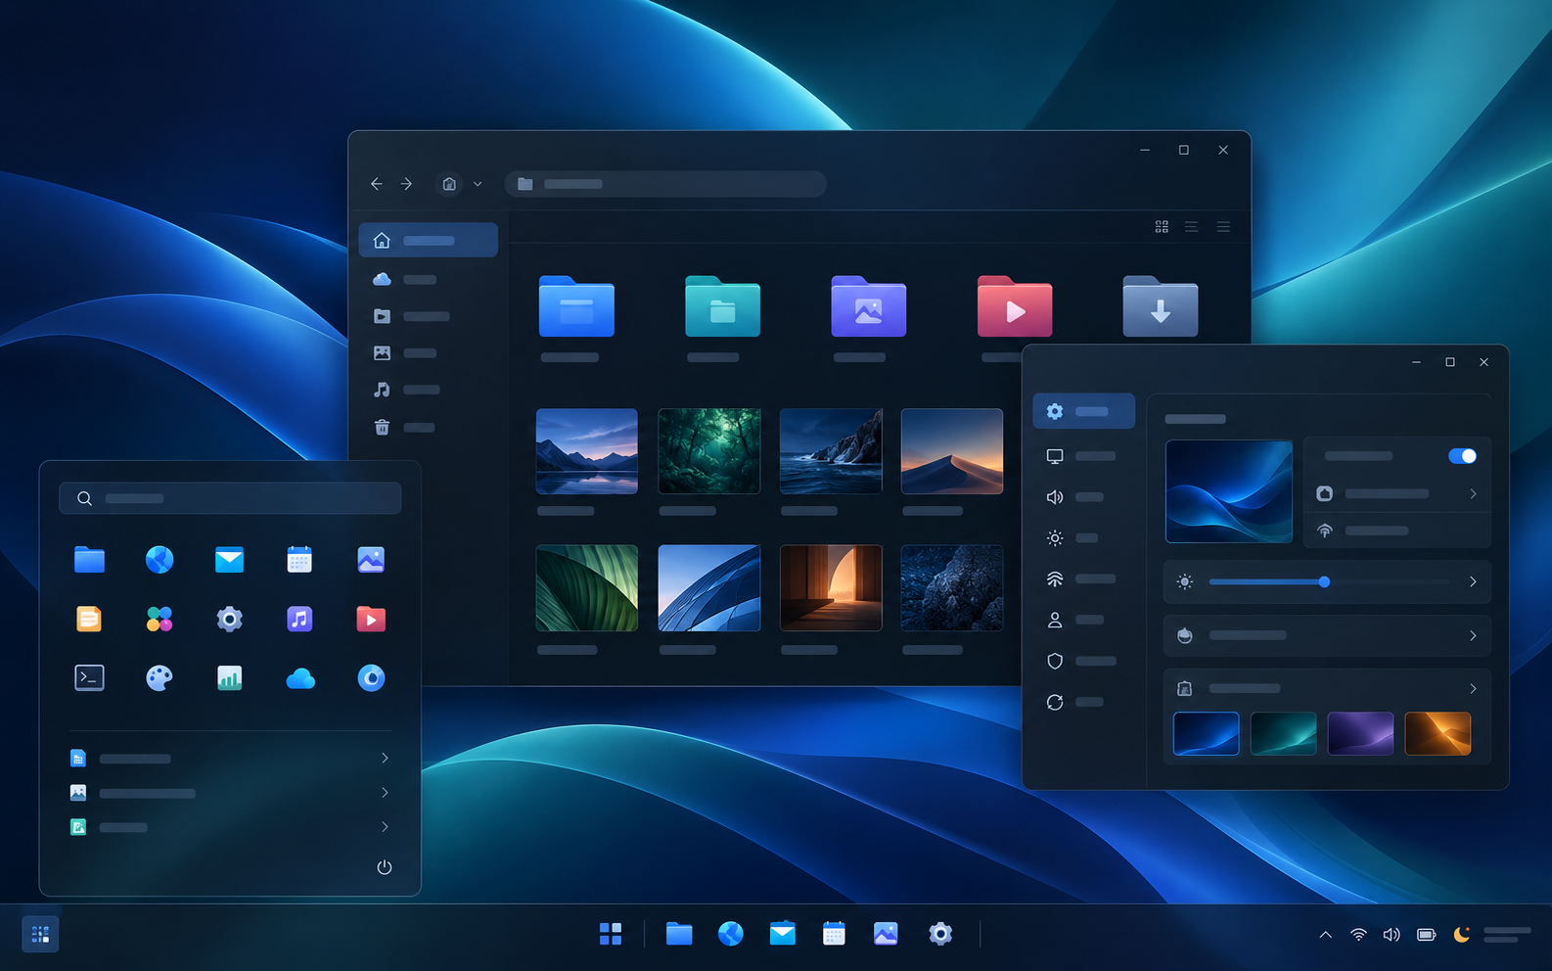Toggle the night mode moon icon in tray
The image size is (1552, 971).
point(1462,935)
